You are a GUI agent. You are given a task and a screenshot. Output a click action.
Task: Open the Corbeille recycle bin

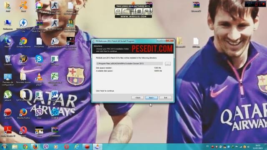8,60
